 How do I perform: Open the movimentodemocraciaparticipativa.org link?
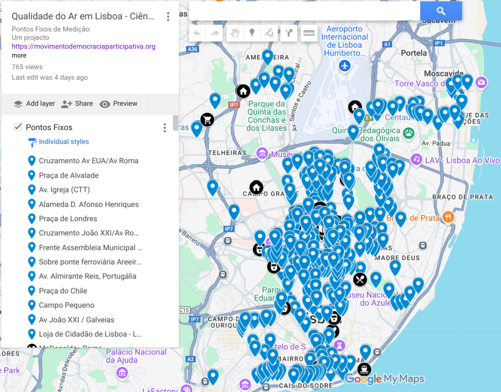[x=83, y=46]
